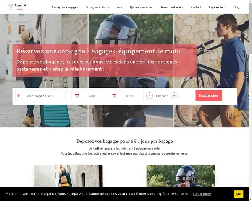The image size is (252, 201).
Task: Open the Learn more cookie link
Action: pyautogui.click(x=202, y=194)
